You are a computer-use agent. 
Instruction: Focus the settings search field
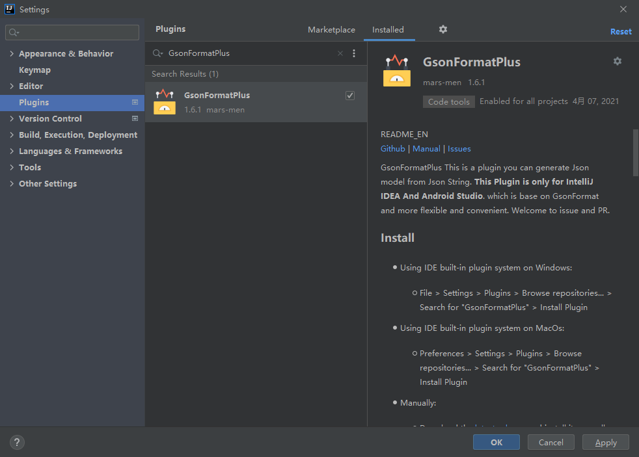pos(72,33)
